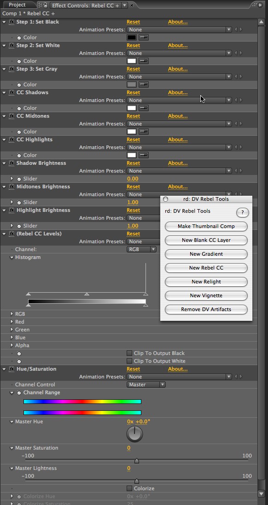This screenshot has width=268, height=505.
Task: Click New Relight button
Action: click(x=206, y=282)
